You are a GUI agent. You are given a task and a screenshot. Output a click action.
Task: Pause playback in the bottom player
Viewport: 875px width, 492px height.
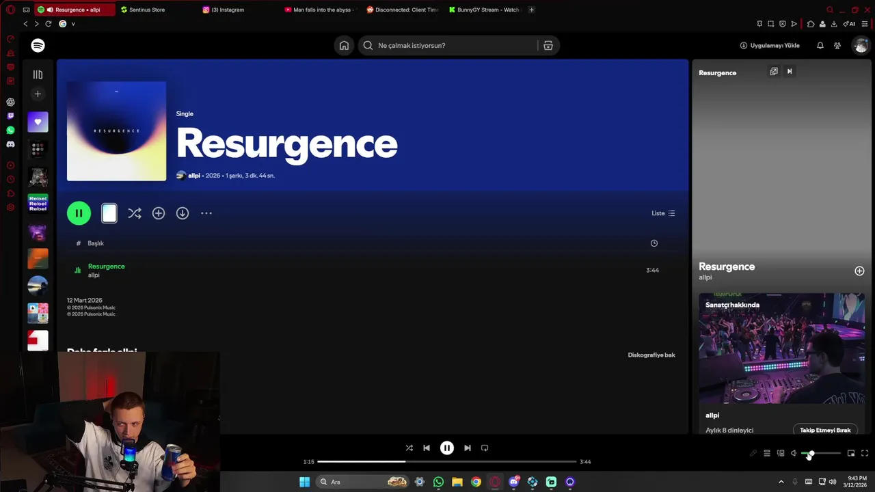click(447, 448)
